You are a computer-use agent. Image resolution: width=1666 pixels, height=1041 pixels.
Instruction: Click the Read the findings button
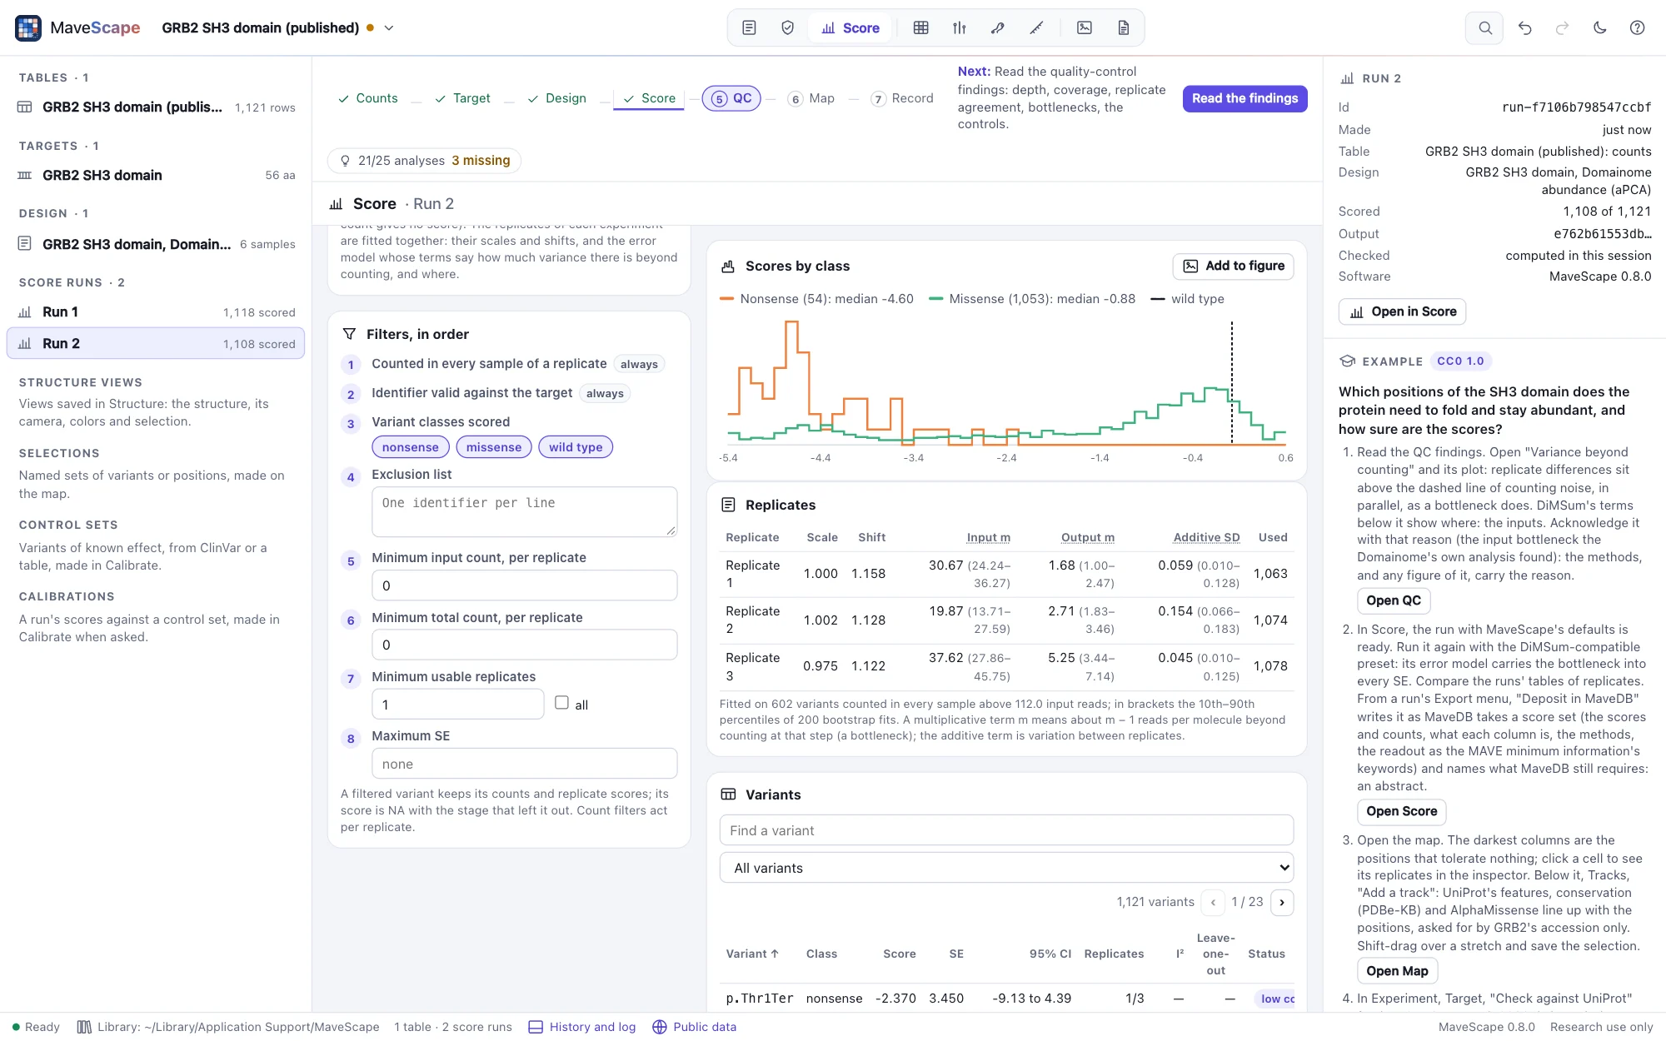[1245, 98]
